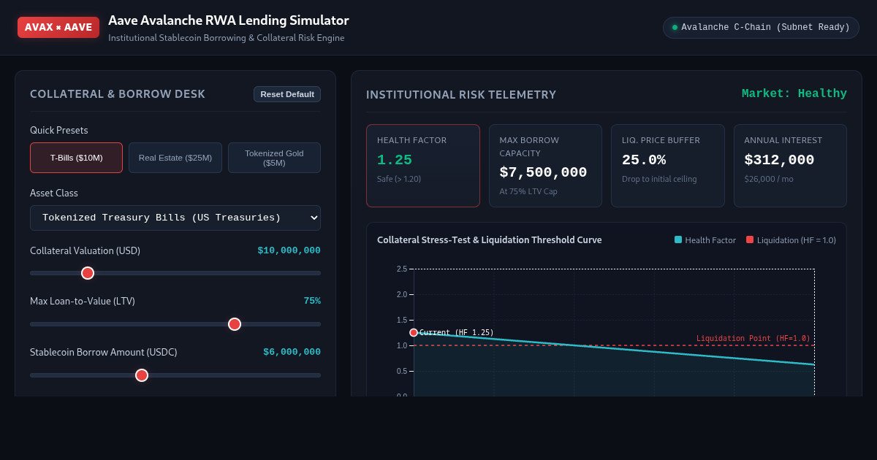Screen dimensions: 877x460
Task: Click the Current HF 1.25 chart marker
Action: tap(414, 332)
